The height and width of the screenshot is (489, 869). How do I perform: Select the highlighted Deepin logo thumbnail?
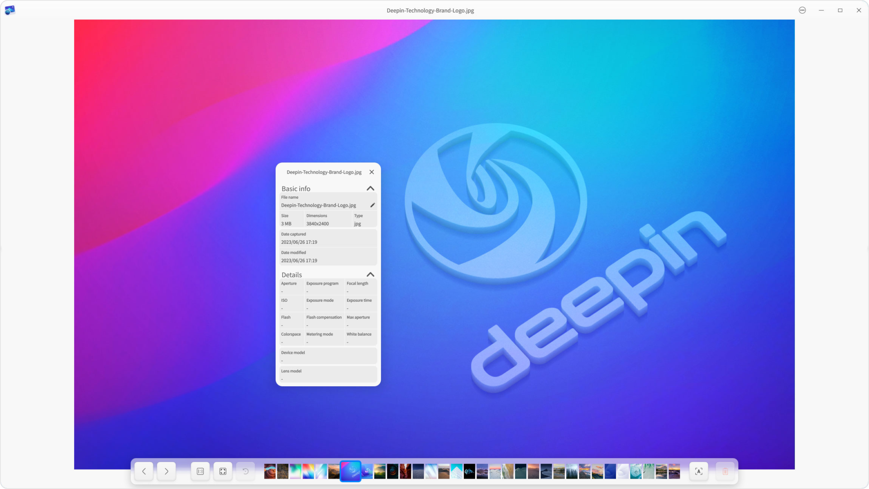tap(351, 471)
